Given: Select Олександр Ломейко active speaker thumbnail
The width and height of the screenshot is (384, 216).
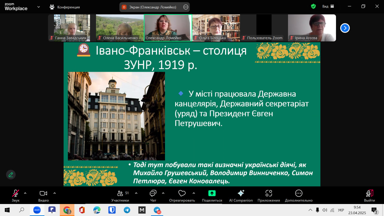Looking at the screenshot, I should pyautogui.click(x=168, y=28).
